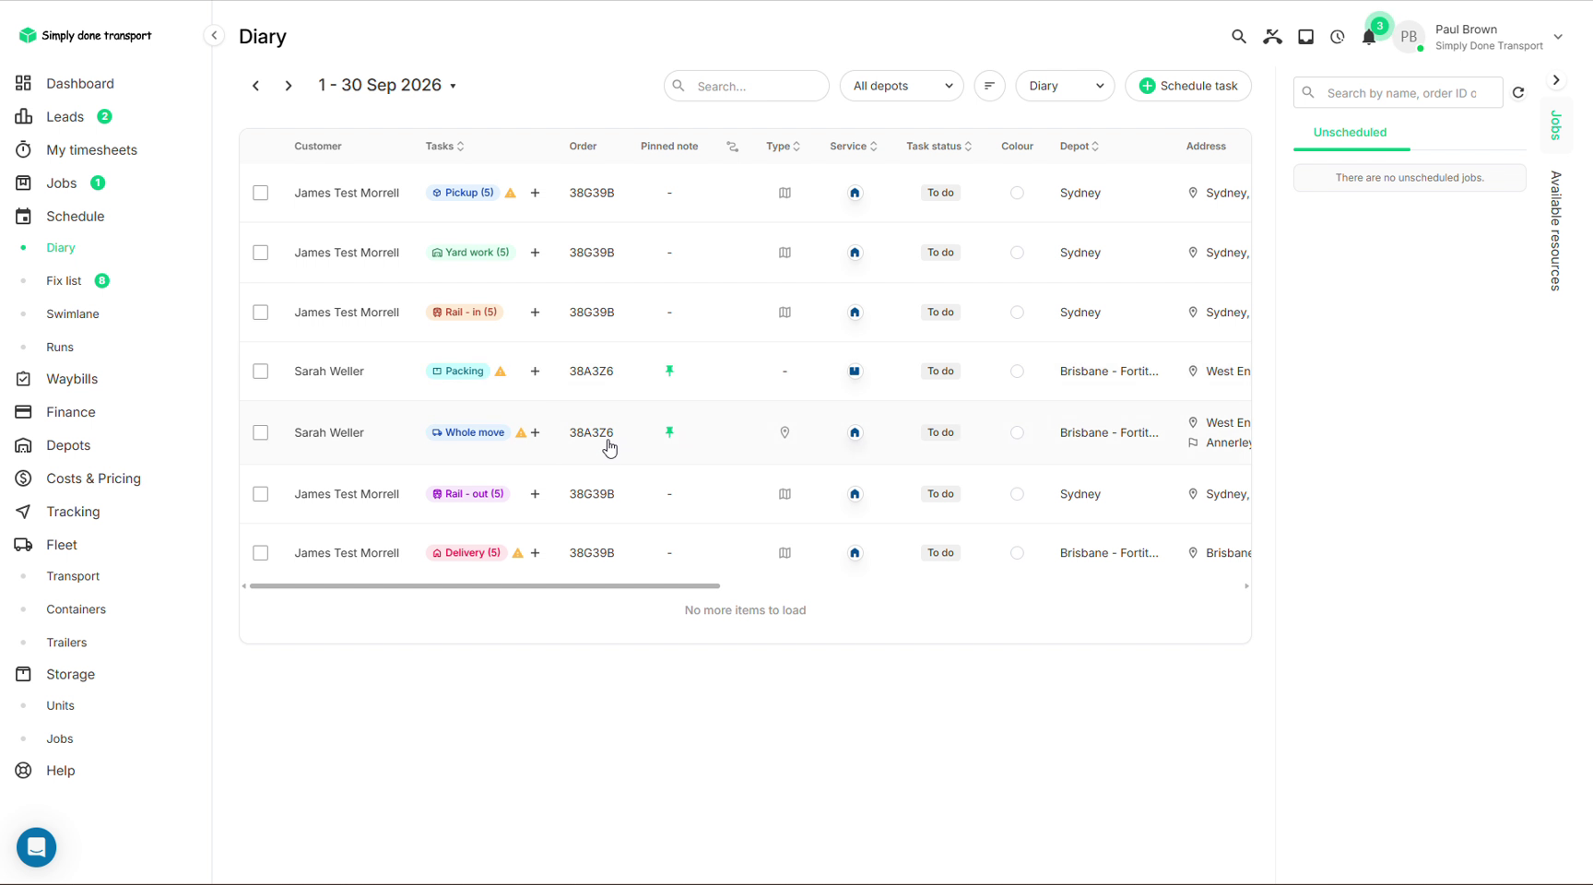
Task: Click the warning triangle next to Delivery (5)
Action: pyautogui.click(x=518, y=553)
